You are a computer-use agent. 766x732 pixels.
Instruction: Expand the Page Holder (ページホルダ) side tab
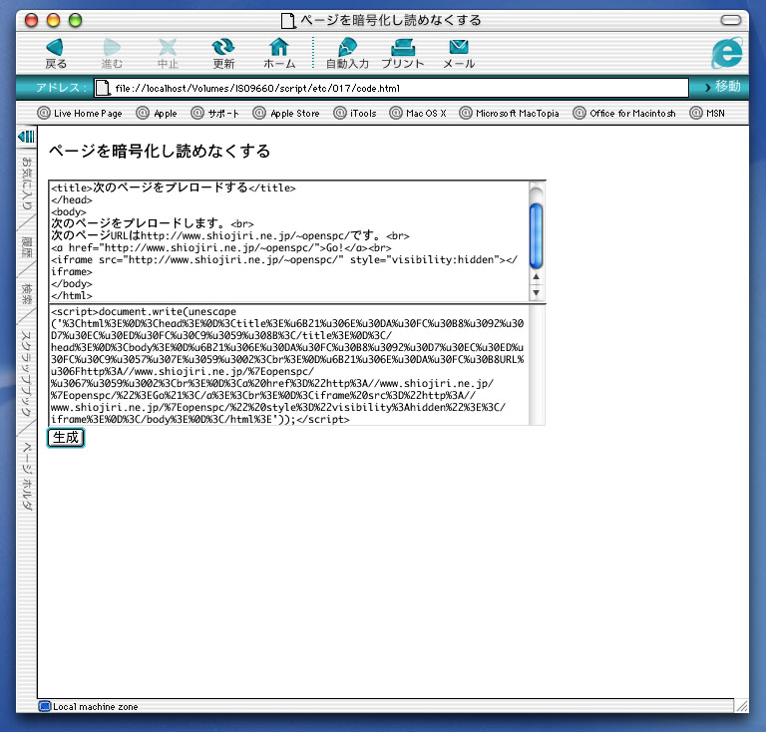click(27, 479)
